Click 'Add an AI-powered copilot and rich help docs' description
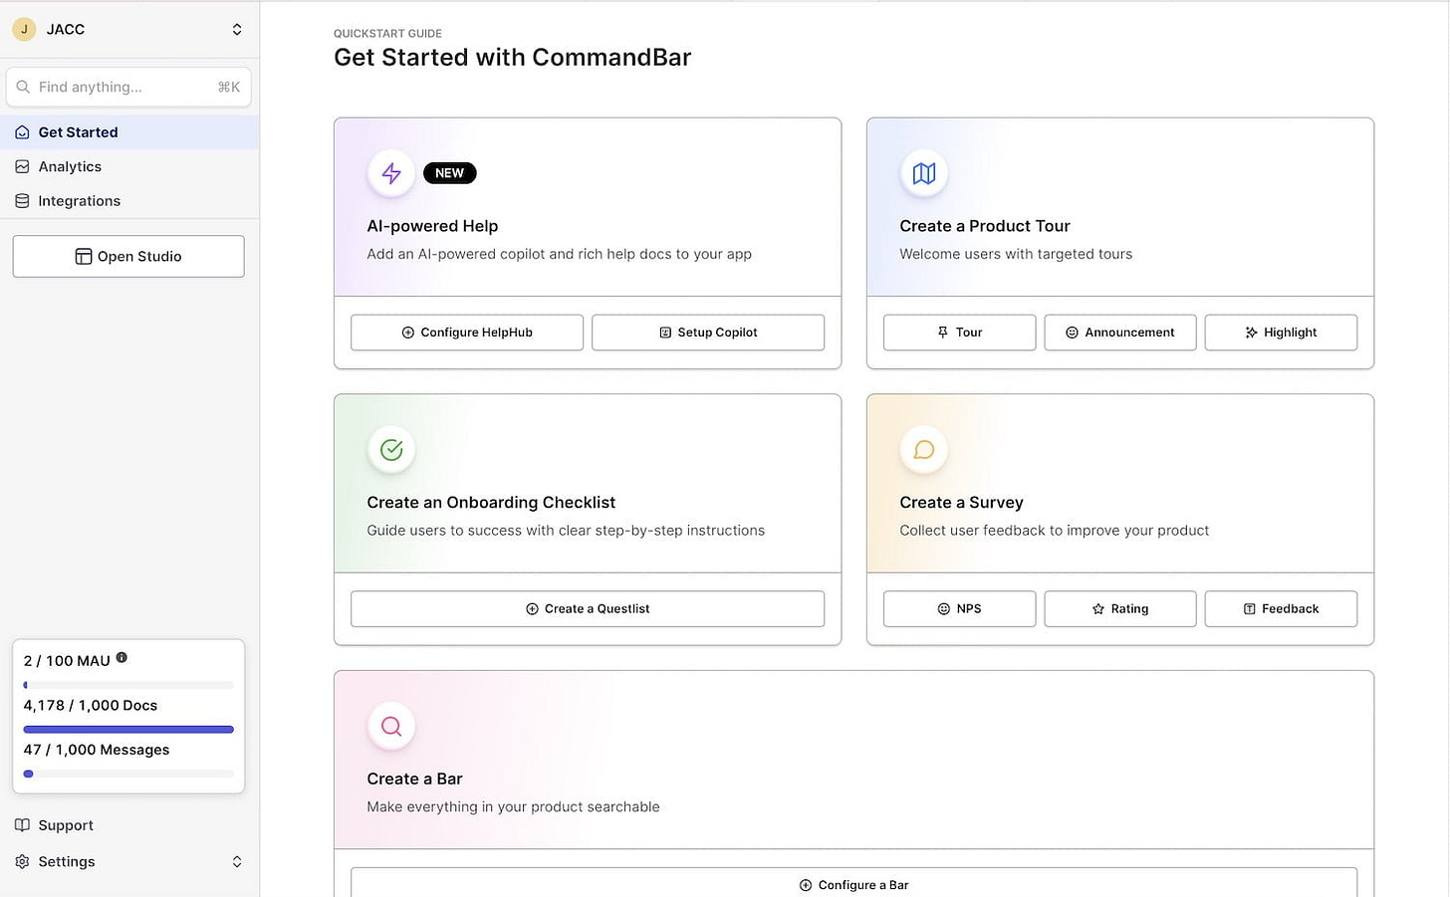 [559, 254]
